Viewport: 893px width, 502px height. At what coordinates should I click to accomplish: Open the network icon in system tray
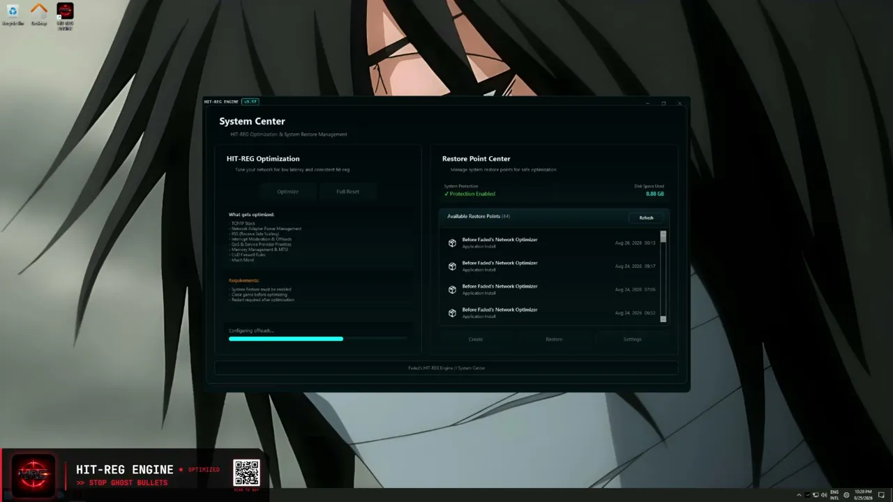[x=816, y=495]
